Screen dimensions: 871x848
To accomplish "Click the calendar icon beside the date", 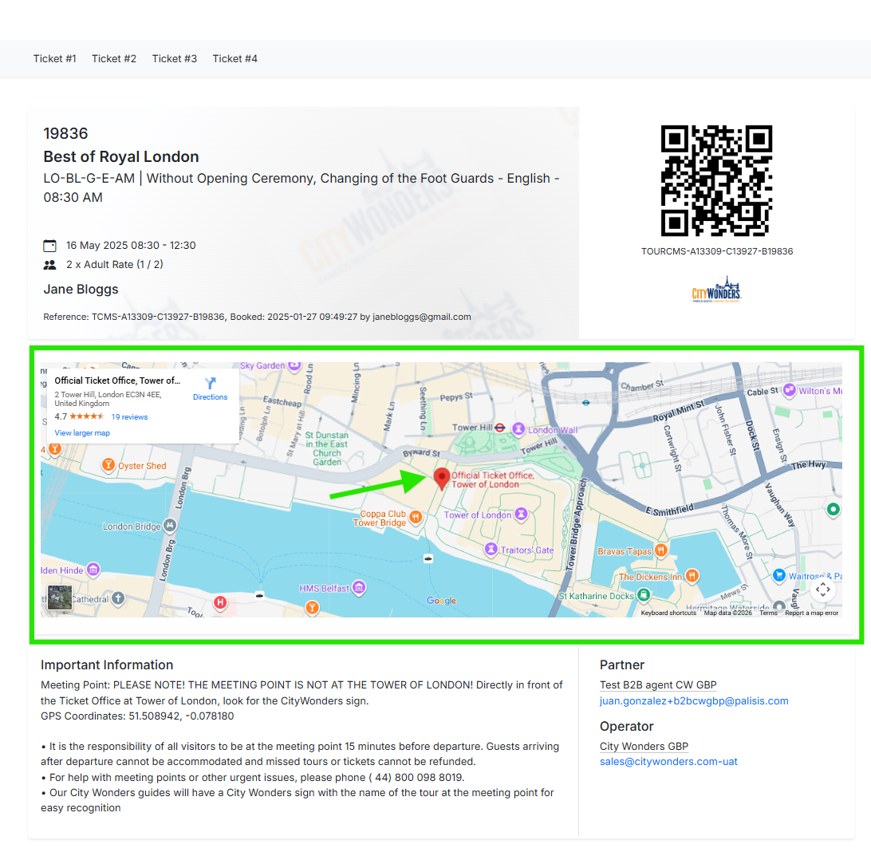I will click(x=50, y=246).
